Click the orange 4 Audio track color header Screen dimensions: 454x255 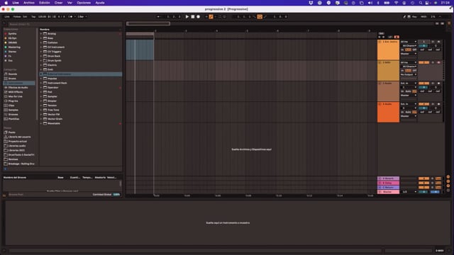[x=388, y=112]
